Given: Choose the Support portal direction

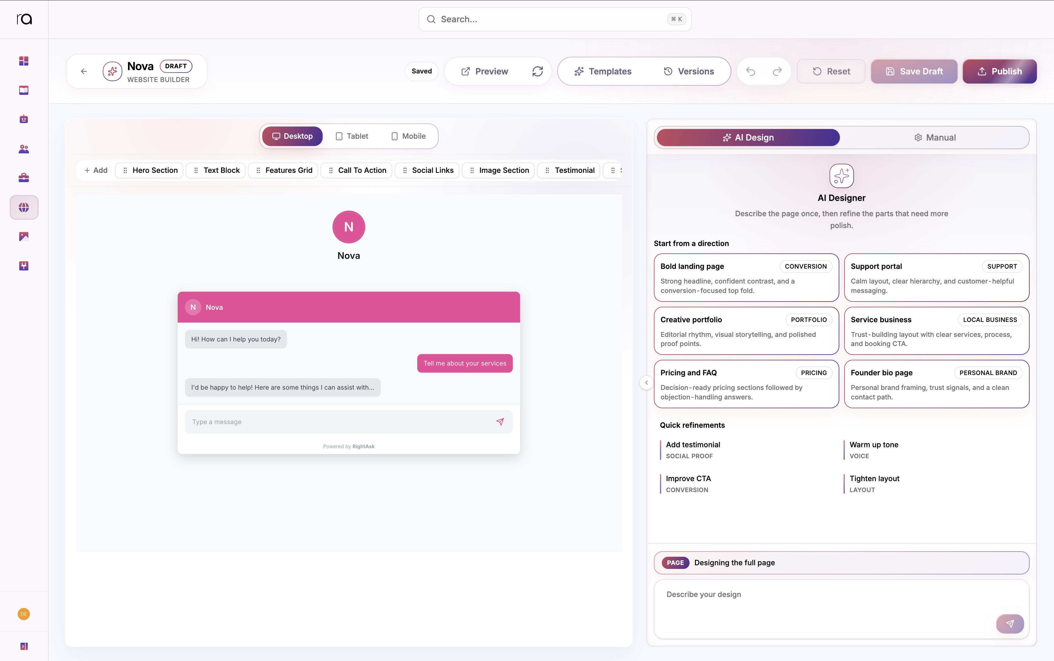Looking at the screenshot, I should click(936, 278).
